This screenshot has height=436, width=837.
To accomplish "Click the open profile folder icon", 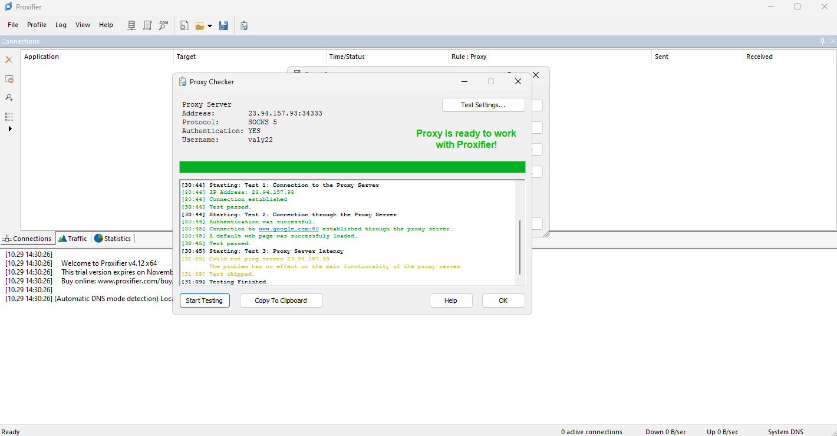I will point(200,25).
